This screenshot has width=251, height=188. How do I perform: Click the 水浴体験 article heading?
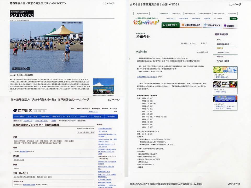(141, 52)
